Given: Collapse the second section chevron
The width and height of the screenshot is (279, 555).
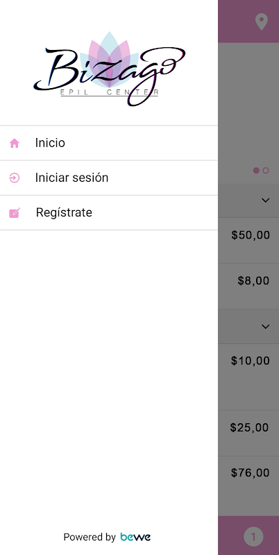Looking at the screenshot, I should click(x=266, y=326).
